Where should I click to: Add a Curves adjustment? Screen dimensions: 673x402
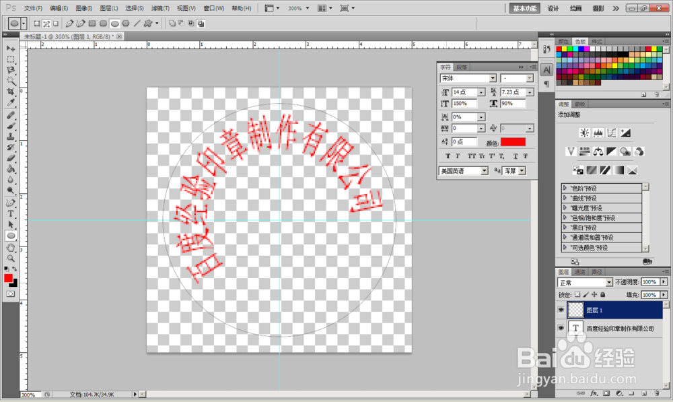click(612, 133)
